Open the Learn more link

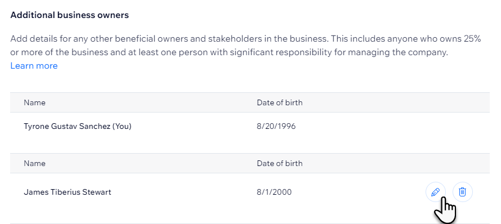[34, 66]
